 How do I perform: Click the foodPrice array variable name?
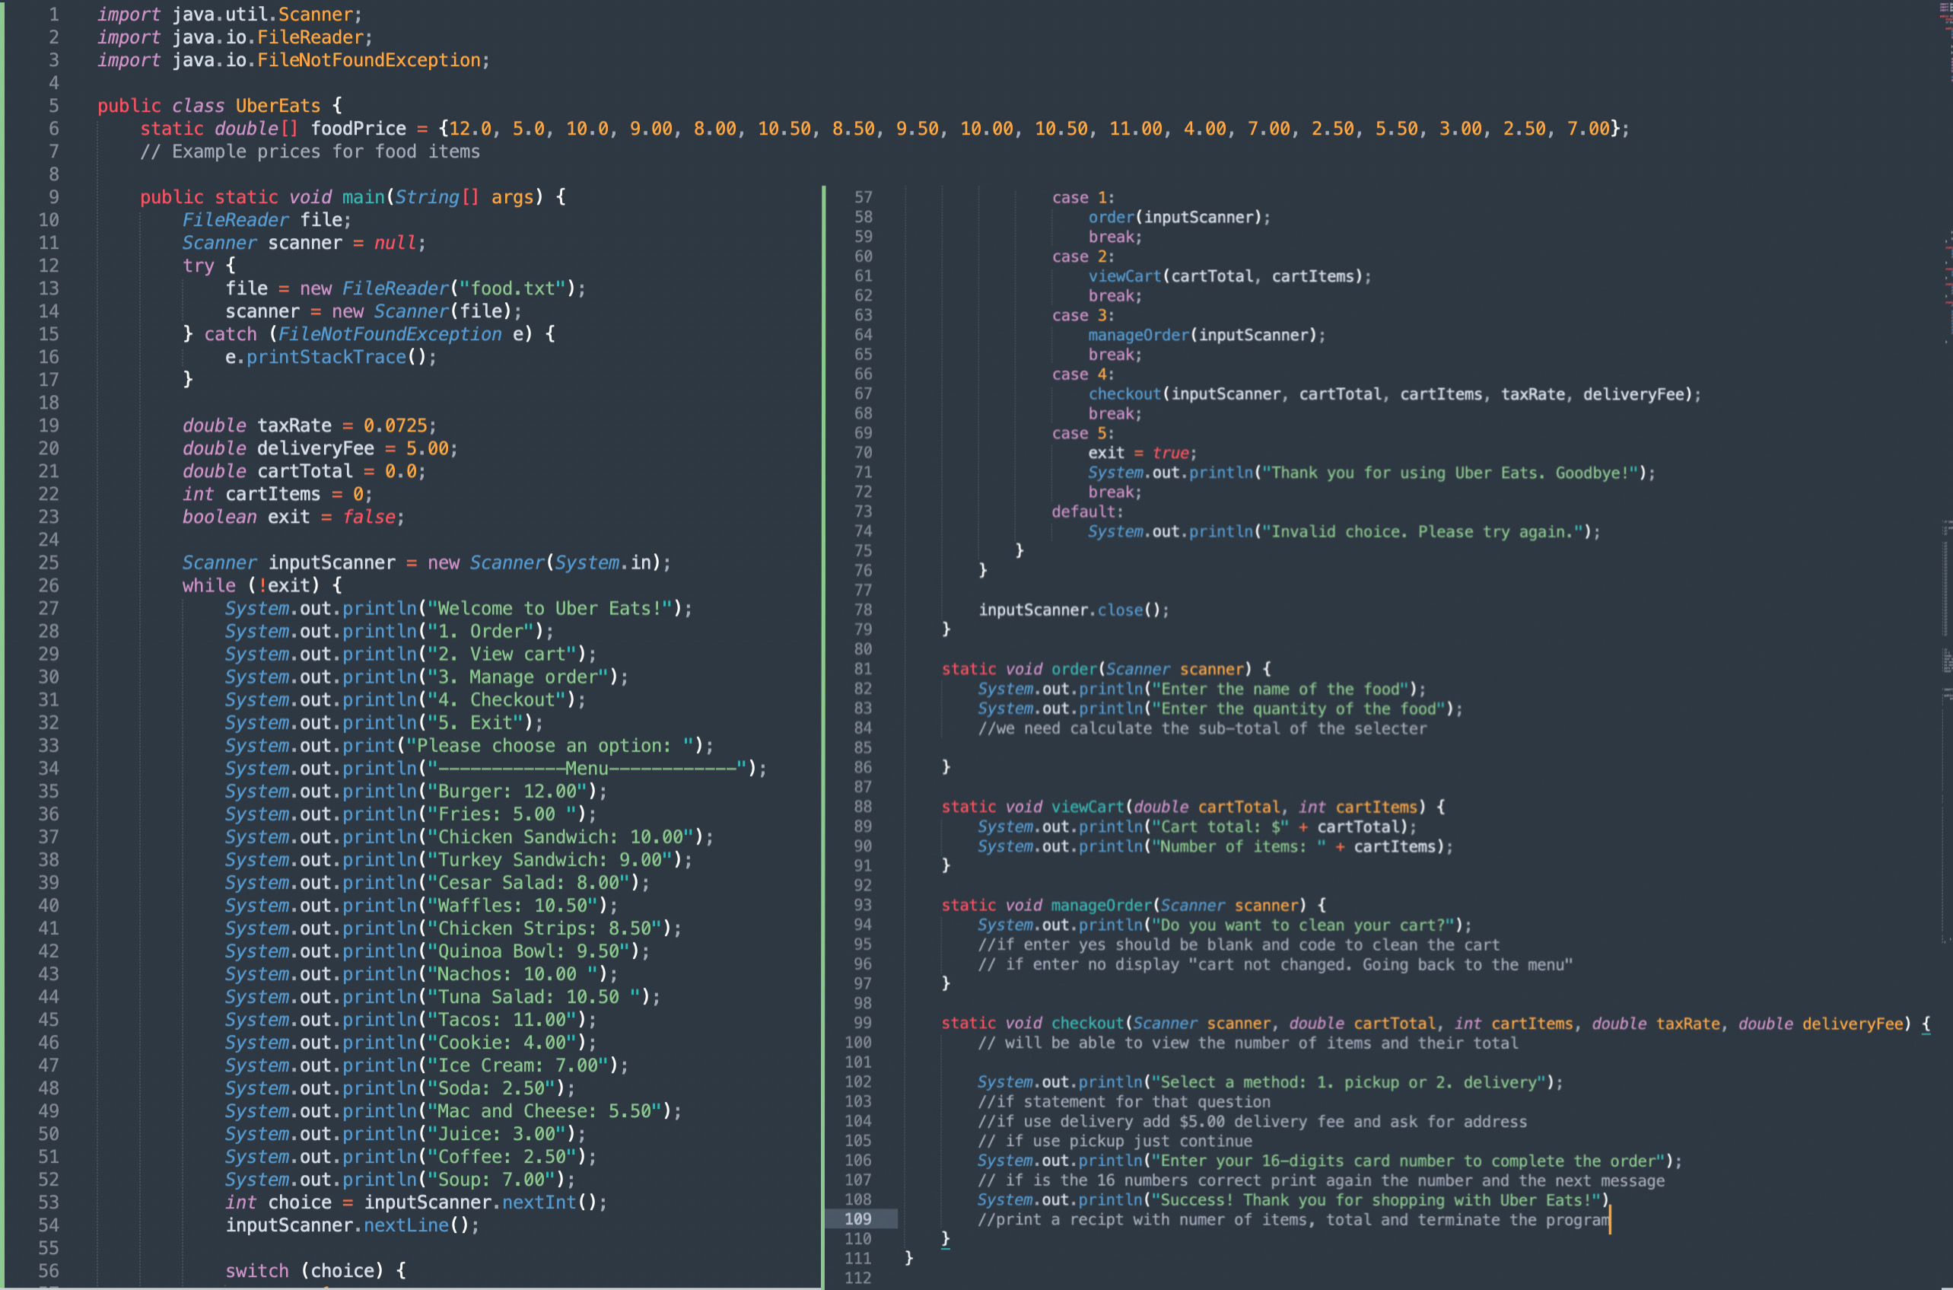click(x=358, y=129)
